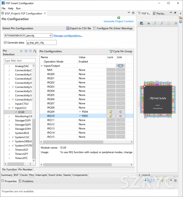Toggle the lock for IRQ09 pin

point(111,112)
